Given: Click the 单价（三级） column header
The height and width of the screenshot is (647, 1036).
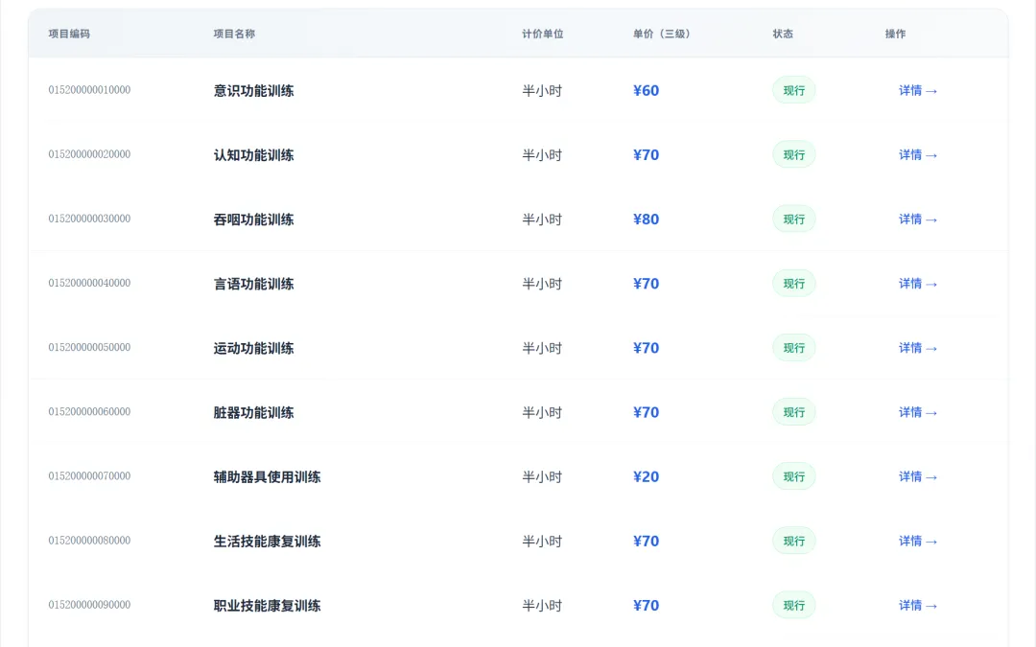Looking at the screenshot, I should 662,34.
